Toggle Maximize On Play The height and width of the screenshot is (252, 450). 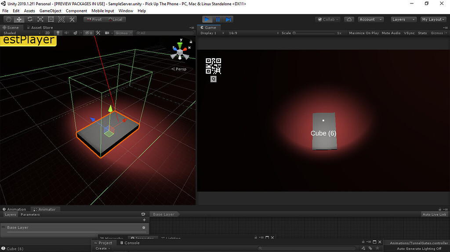pyautogui.click(x=363, y=33)
